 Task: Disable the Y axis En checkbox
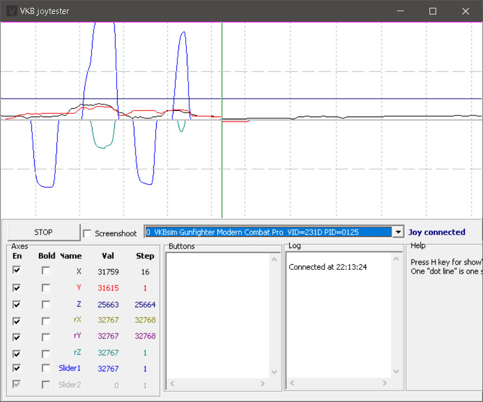pyautogui.click(x=17, y=288)
